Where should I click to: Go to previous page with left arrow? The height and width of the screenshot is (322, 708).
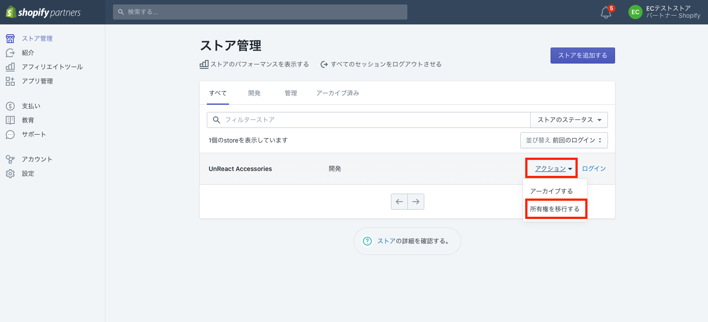pos(399,202)
